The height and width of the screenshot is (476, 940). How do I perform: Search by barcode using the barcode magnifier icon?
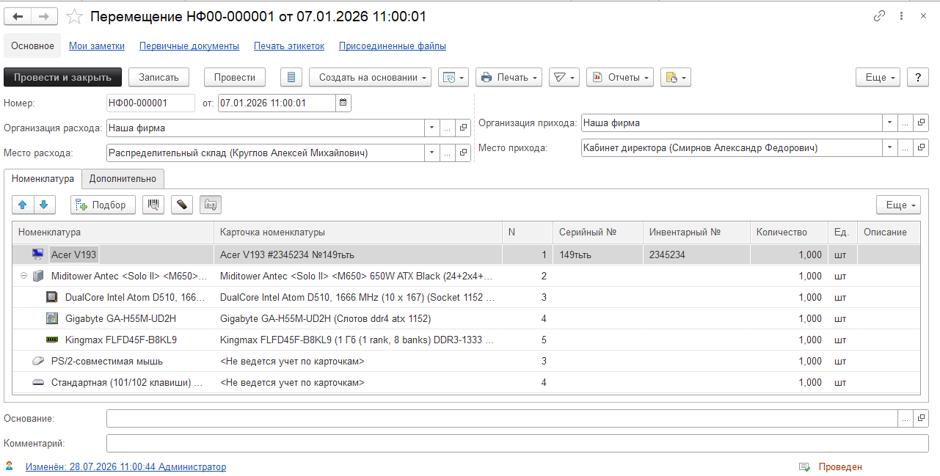(153, 205)
